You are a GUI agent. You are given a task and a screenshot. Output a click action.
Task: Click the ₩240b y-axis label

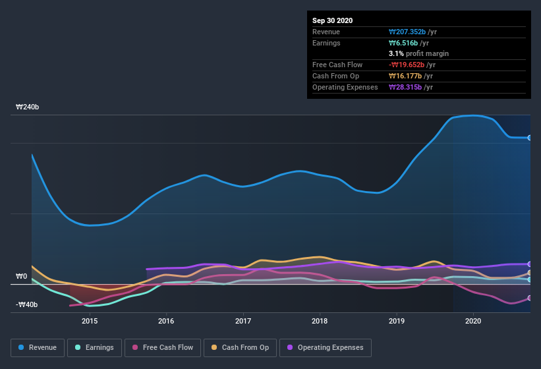click(27, 107)
